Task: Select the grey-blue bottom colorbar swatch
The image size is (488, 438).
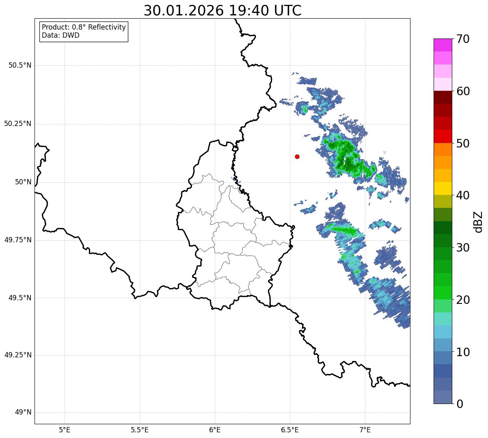Action: tap(443, 397)
